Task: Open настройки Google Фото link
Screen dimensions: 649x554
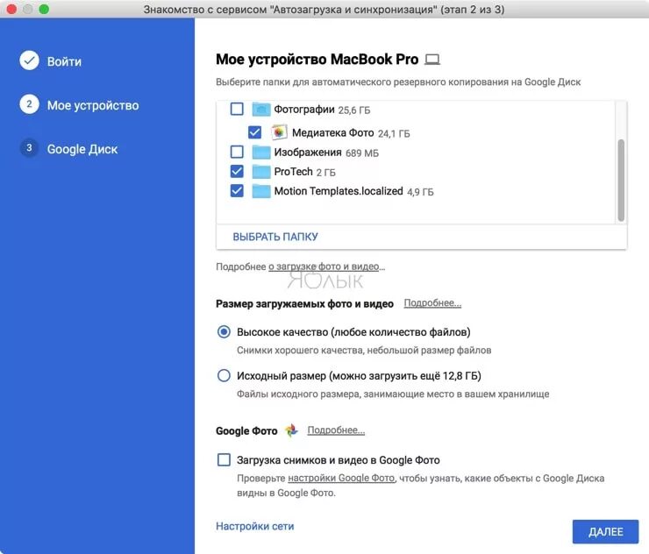Action: click(341, 479)
